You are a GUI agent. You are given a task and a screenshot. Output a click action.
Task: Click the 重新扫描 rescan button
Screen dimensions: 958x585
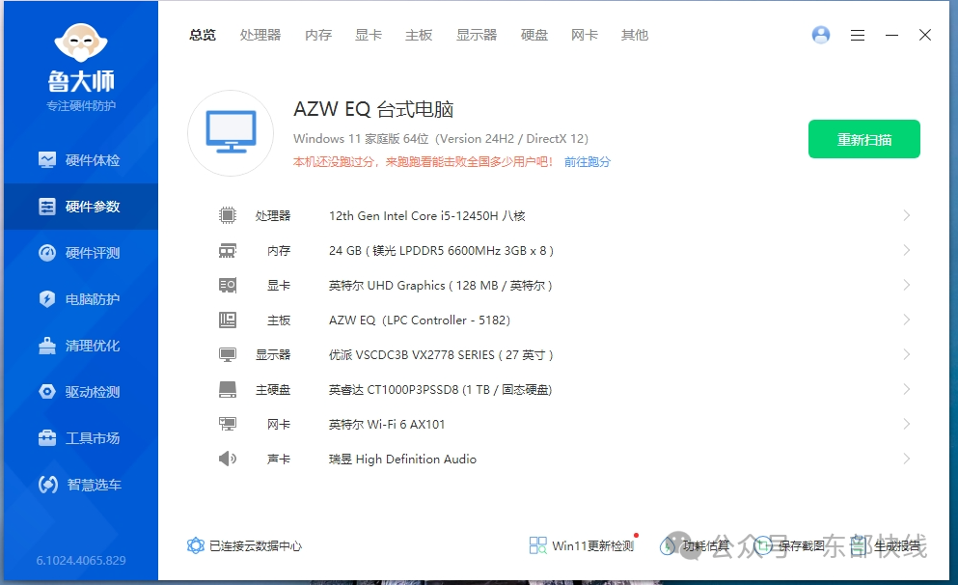click(863, 139)
